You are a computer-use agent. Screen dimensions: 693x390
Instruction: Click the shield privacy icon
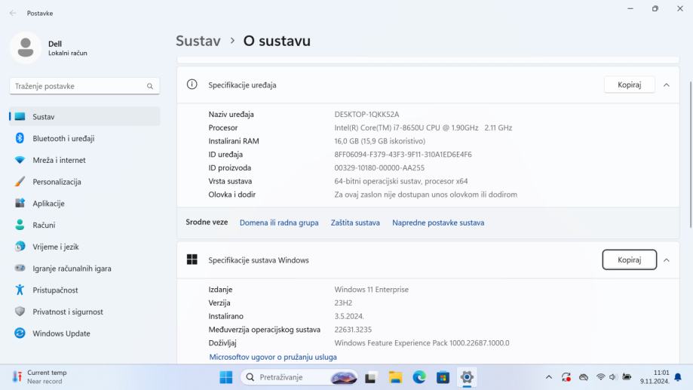point(20,312)
